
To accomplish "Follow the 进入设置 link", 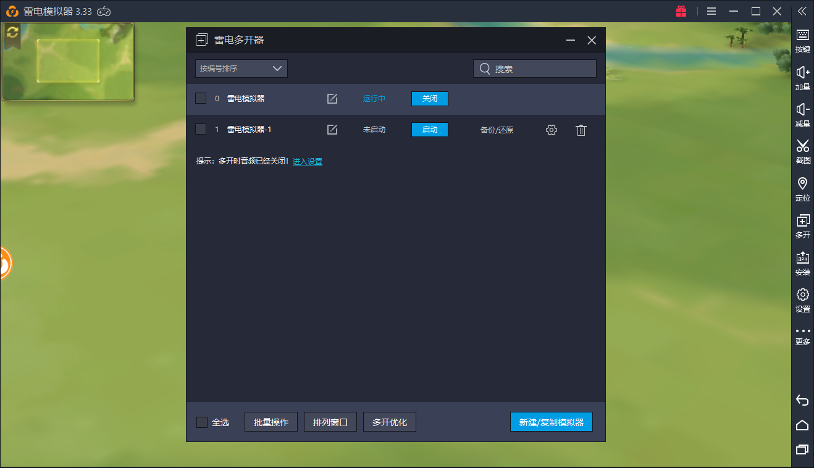I will point(308,161).
